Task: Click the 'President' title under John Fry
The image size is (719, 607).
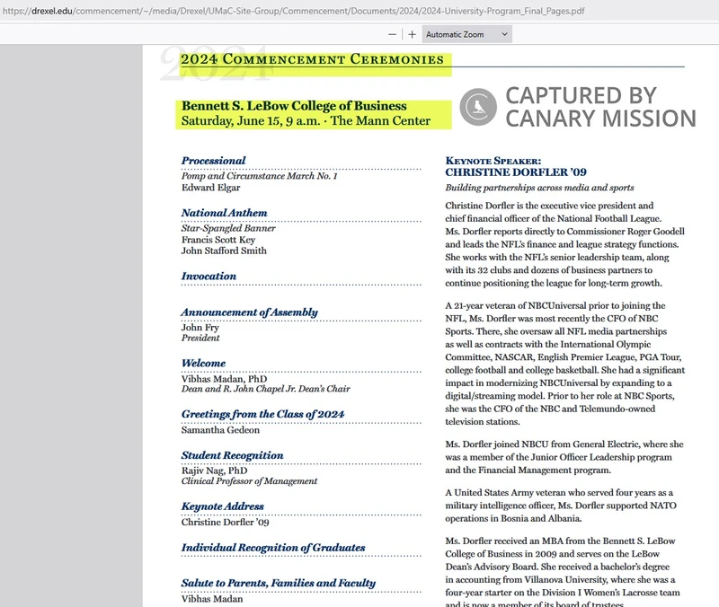Action: coord(200,339)
